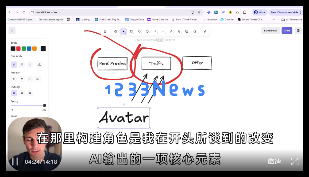The height and width of the screenshot is (177, 309).
Task: Set font size to XL
Action: point(38,79)
